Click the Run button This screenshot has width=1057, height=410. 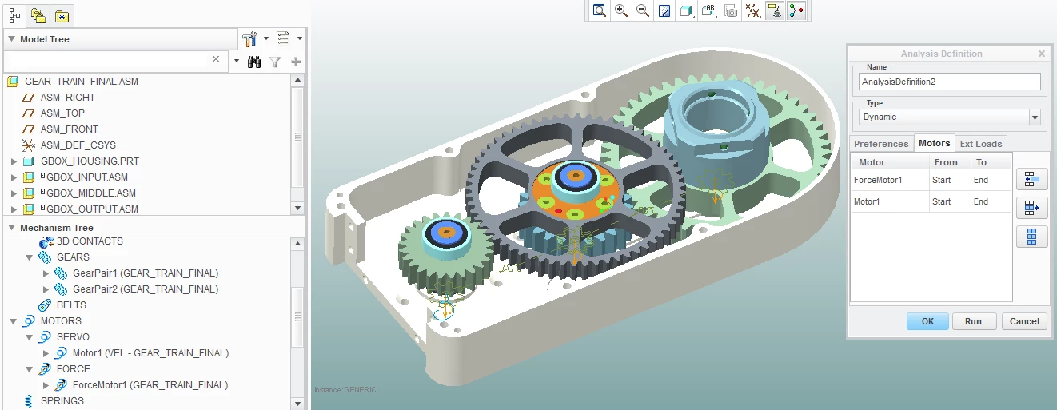coord(973,321)
